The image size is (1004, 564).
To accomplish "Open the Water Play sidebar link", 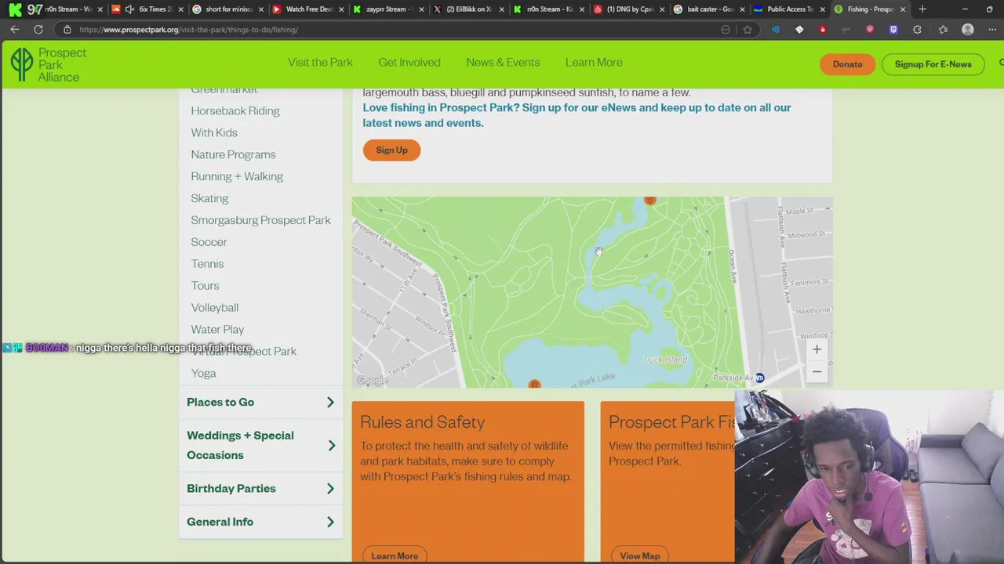I will pos(217,330).
